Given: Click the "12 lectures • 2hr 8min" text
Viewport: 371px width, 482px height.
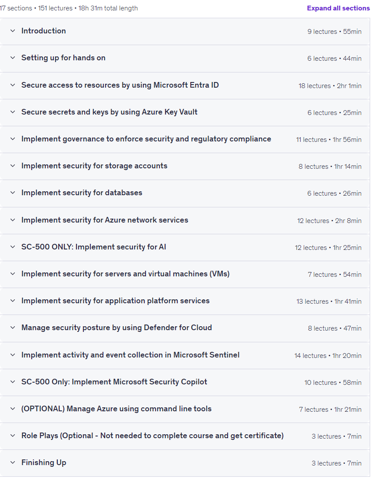Looking at the screenshot, I should 329,221.
